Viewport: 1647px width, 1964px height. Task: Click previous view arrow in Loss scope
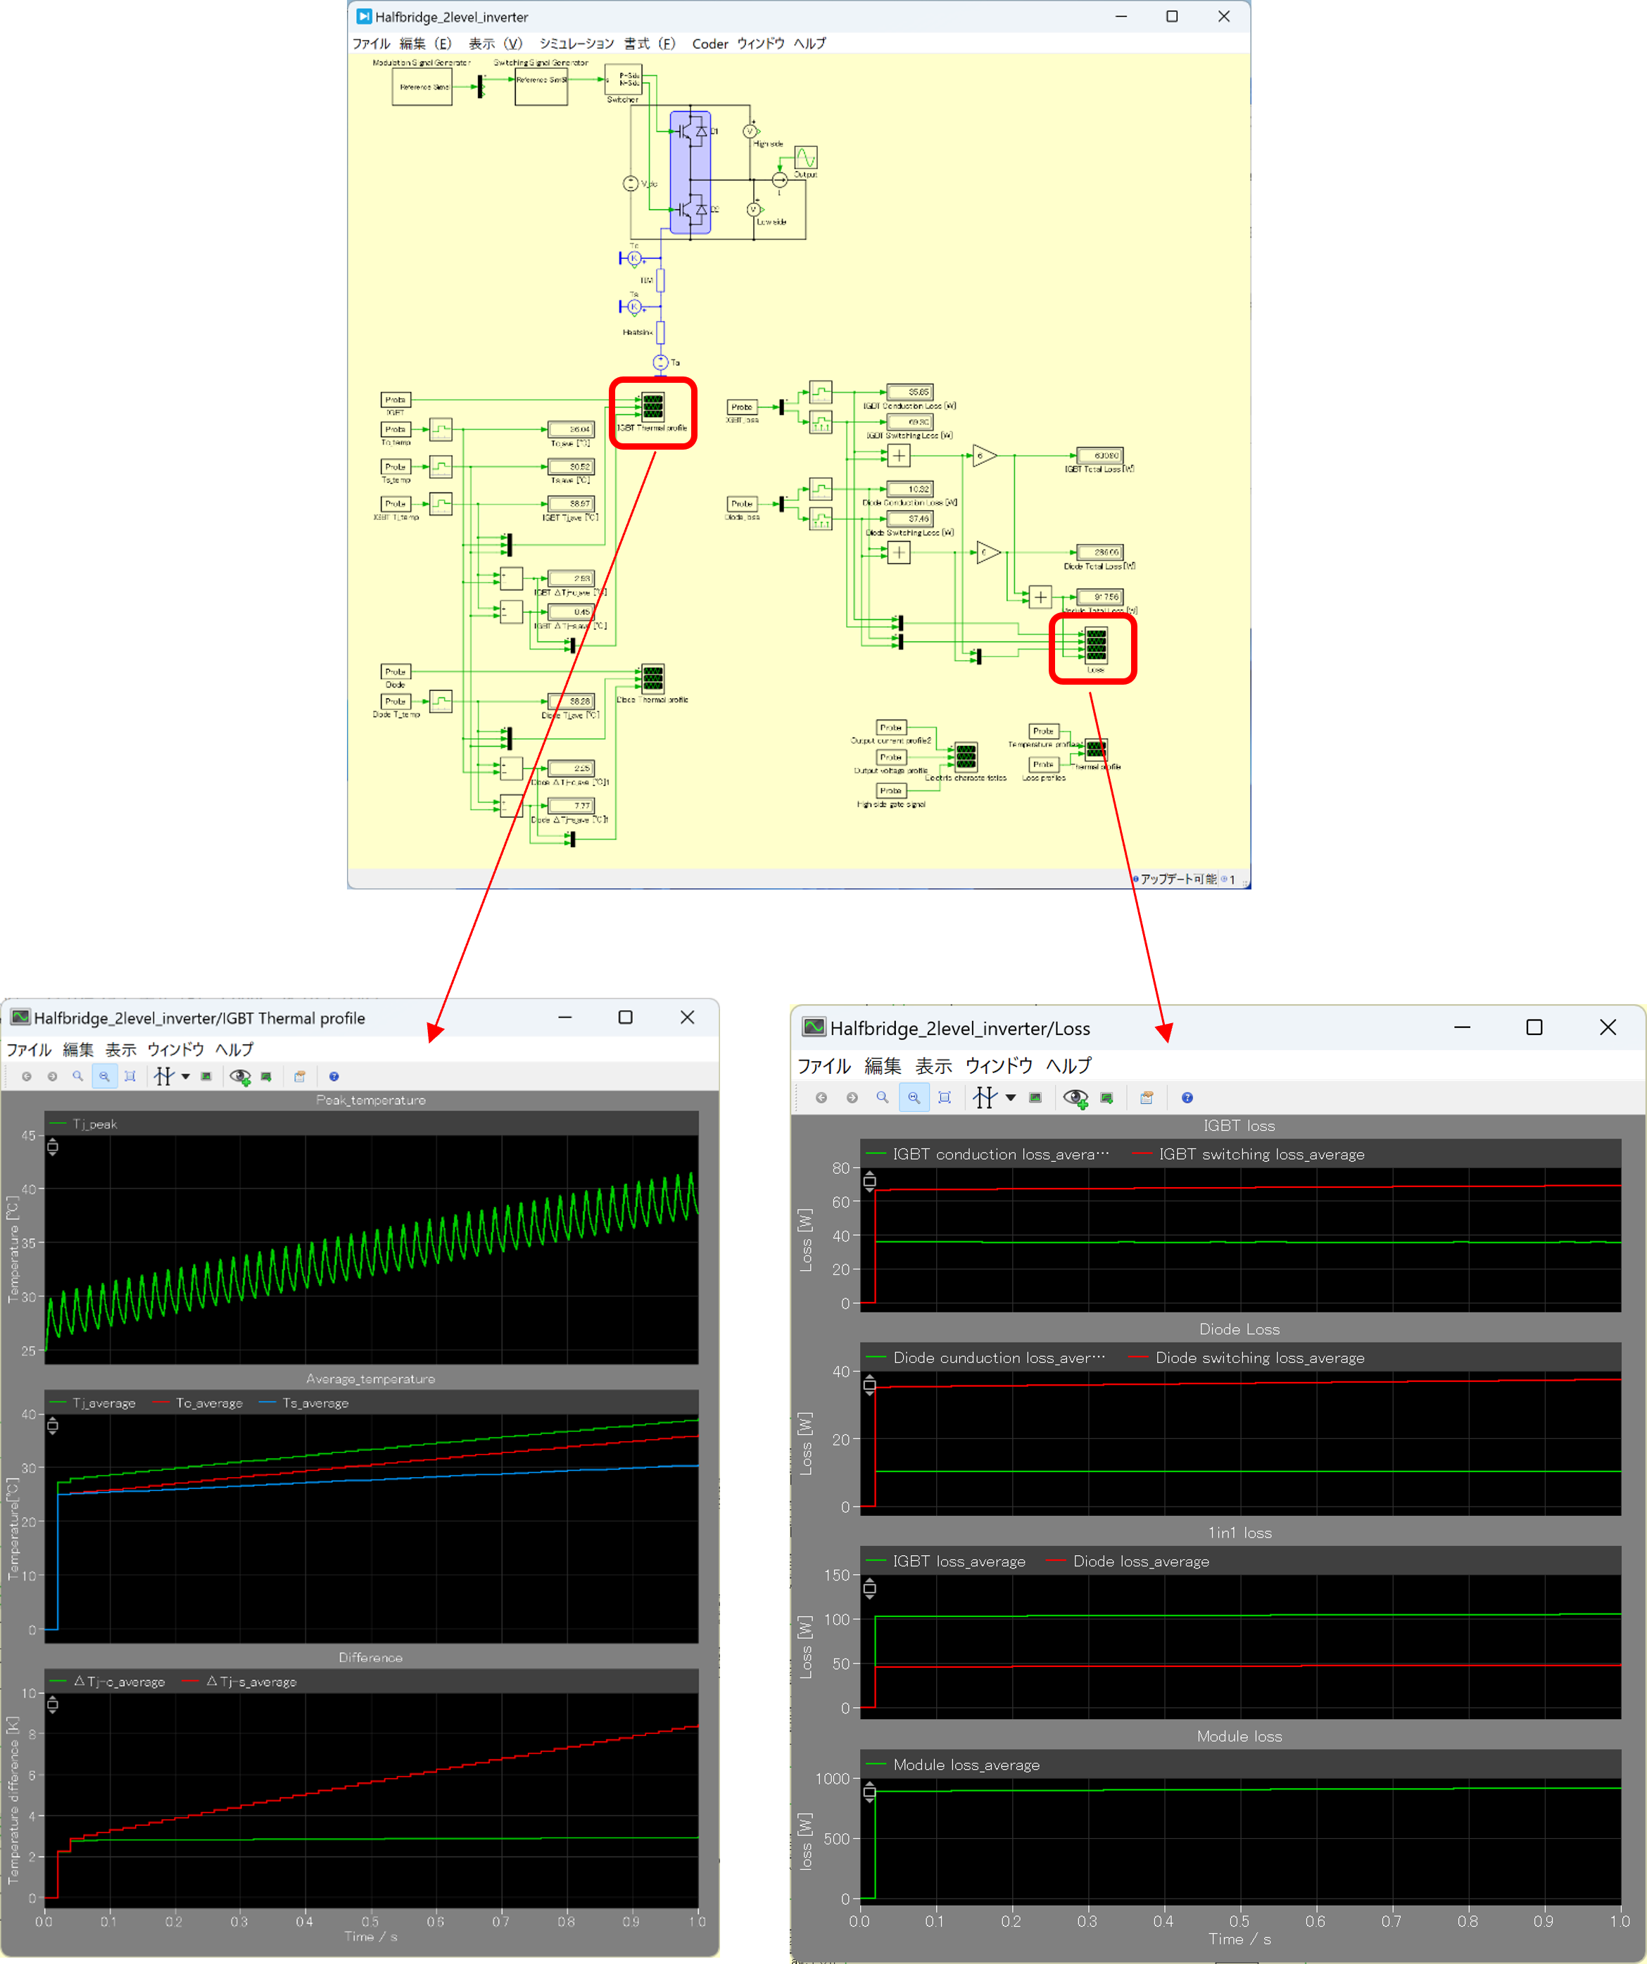pyautogui.click(x=821, y=1097)
